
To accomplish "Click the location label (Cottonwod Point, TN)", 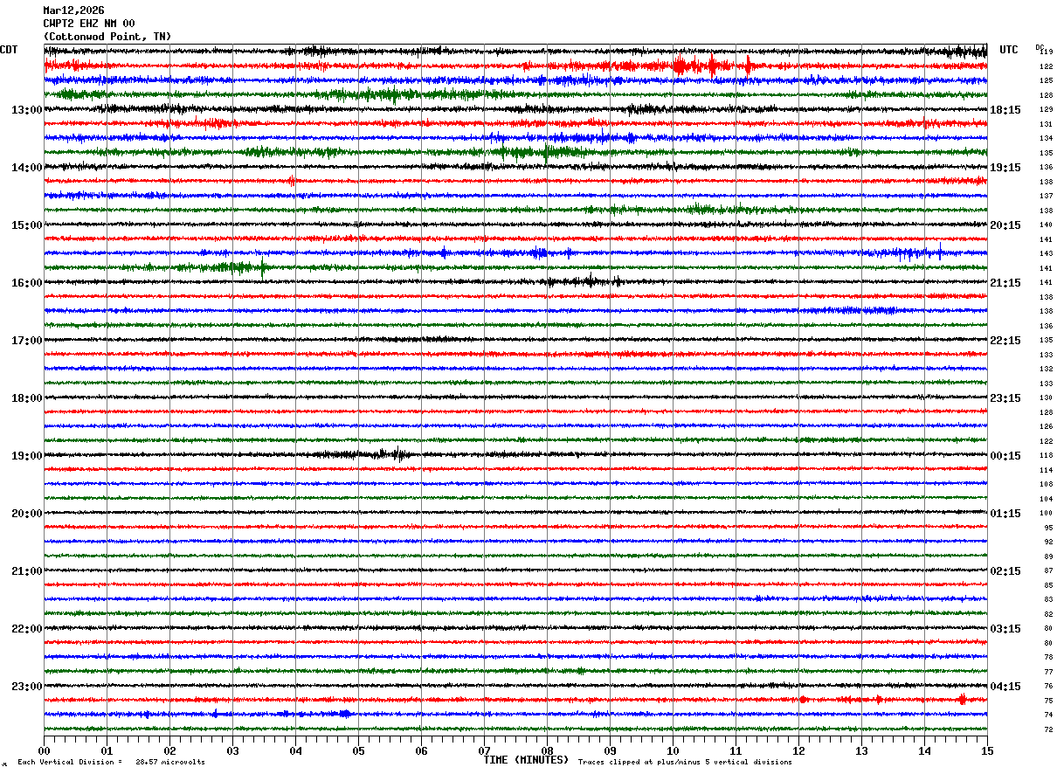I will (107, 37).
